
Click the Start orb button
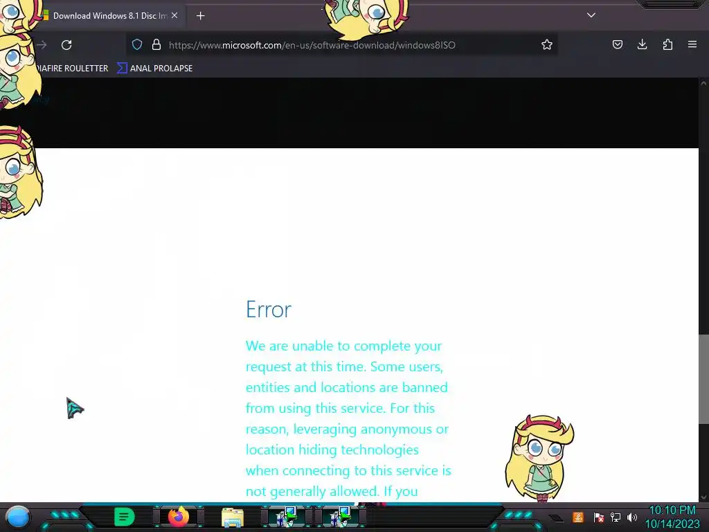(x=18, y=517)
